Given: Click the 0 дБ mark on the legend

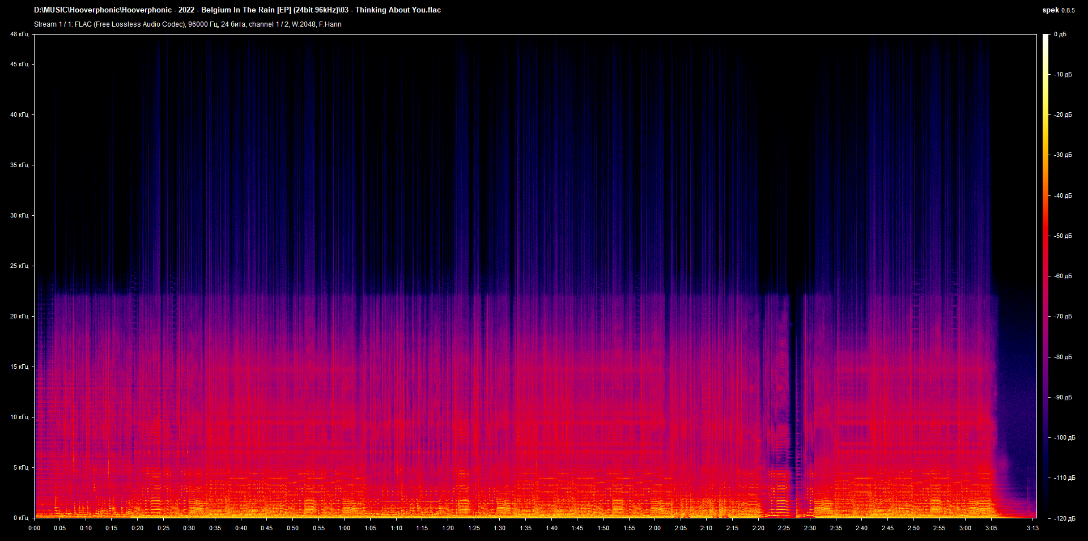Looking at the screenshot, I should pos(1061,34).
